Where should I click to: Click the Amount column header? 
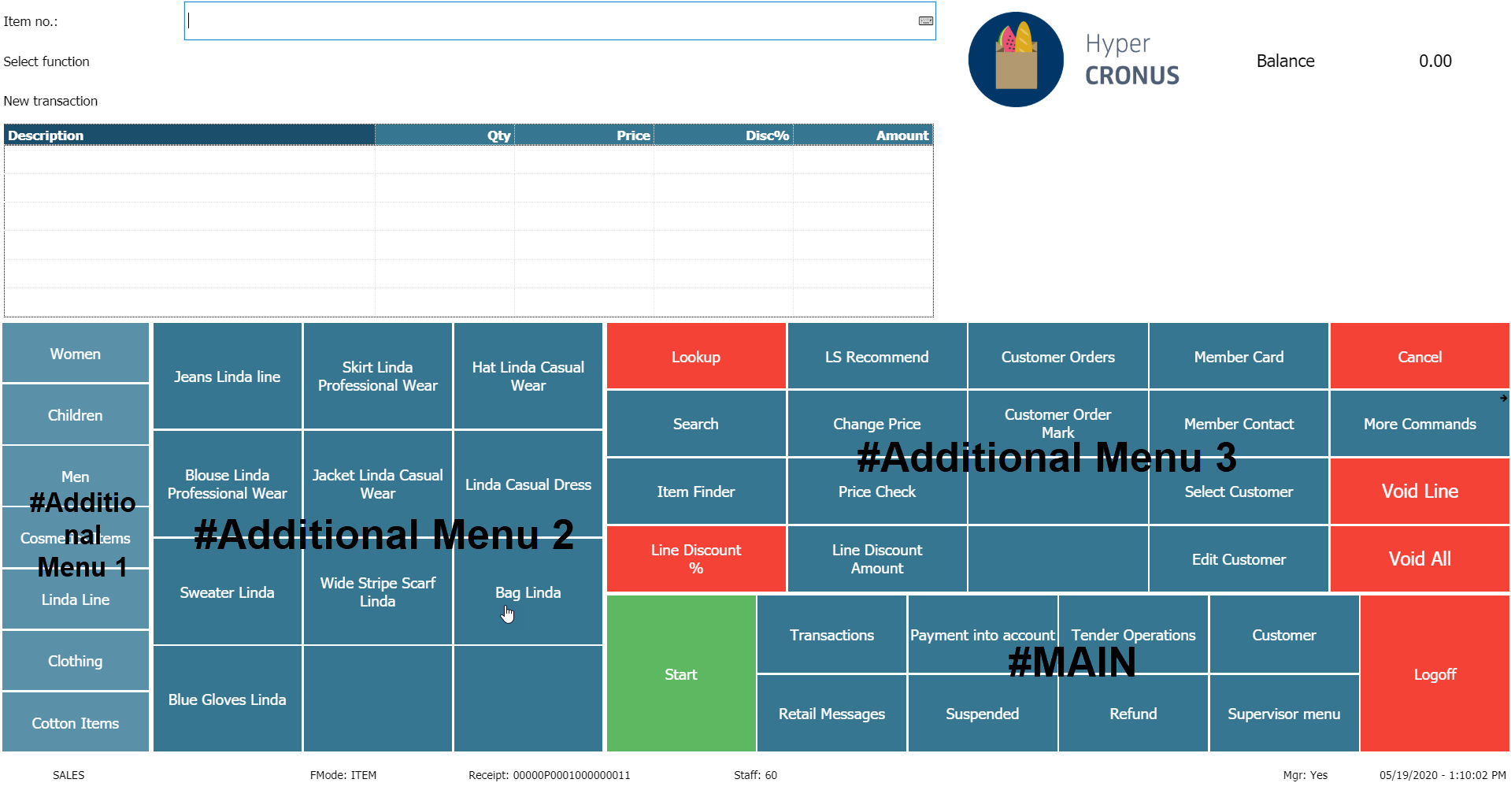863,135
